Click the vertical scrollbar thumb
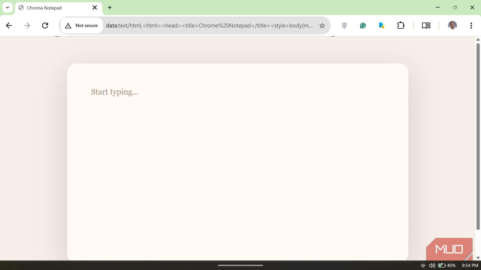The image size is (481, 270). (478, 136)
